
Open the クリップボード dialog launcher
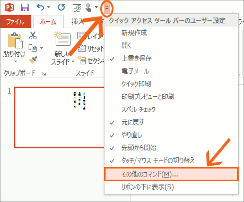point(43,73)
